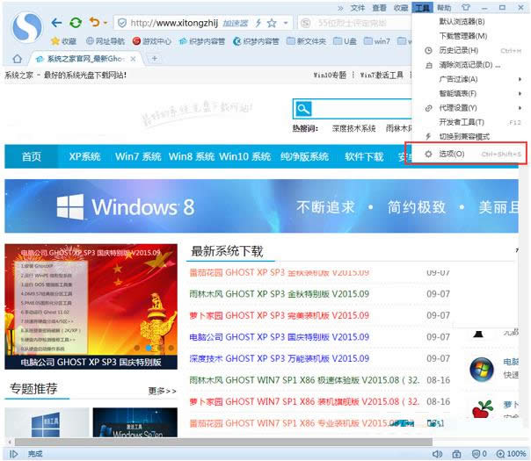Open 开发者工具(T) from menu
This screenshot has width=531, height=461.
click(470, 122)
